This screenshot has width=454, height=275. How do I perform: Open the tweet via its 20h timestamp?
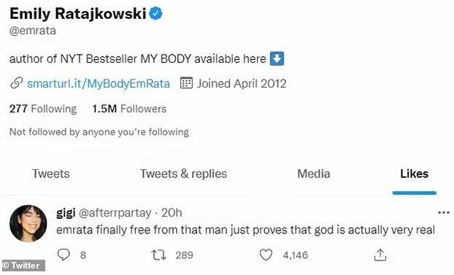pyautogui.click(x=172, y=213)
